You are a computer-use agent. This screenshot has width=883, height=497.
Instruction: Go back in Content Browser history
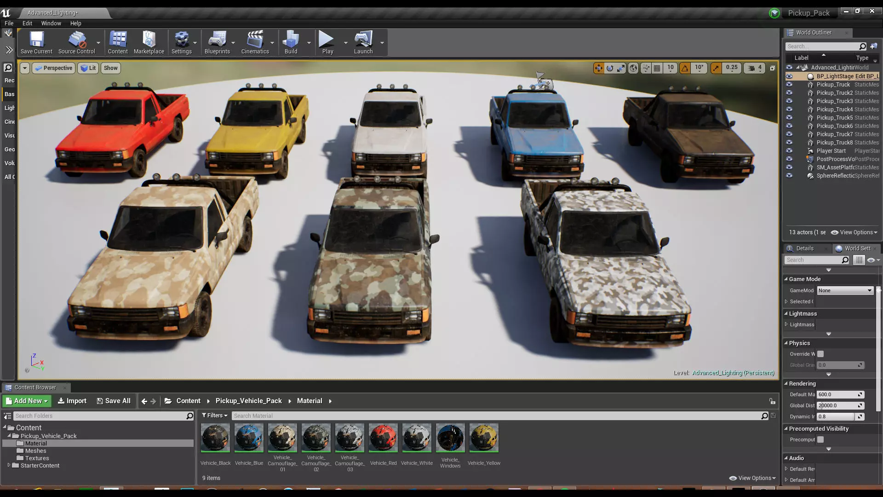144,401
